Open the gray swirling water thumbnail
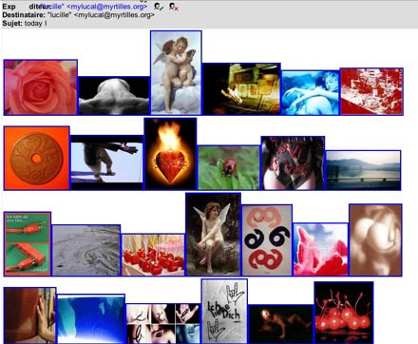418x344 pixels. coord(86,250)
